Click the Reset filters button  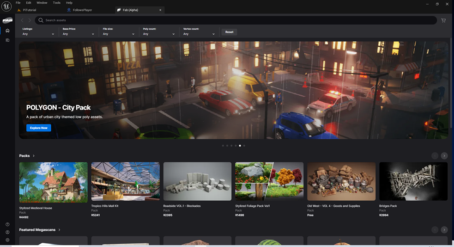(x=230, y=32)
